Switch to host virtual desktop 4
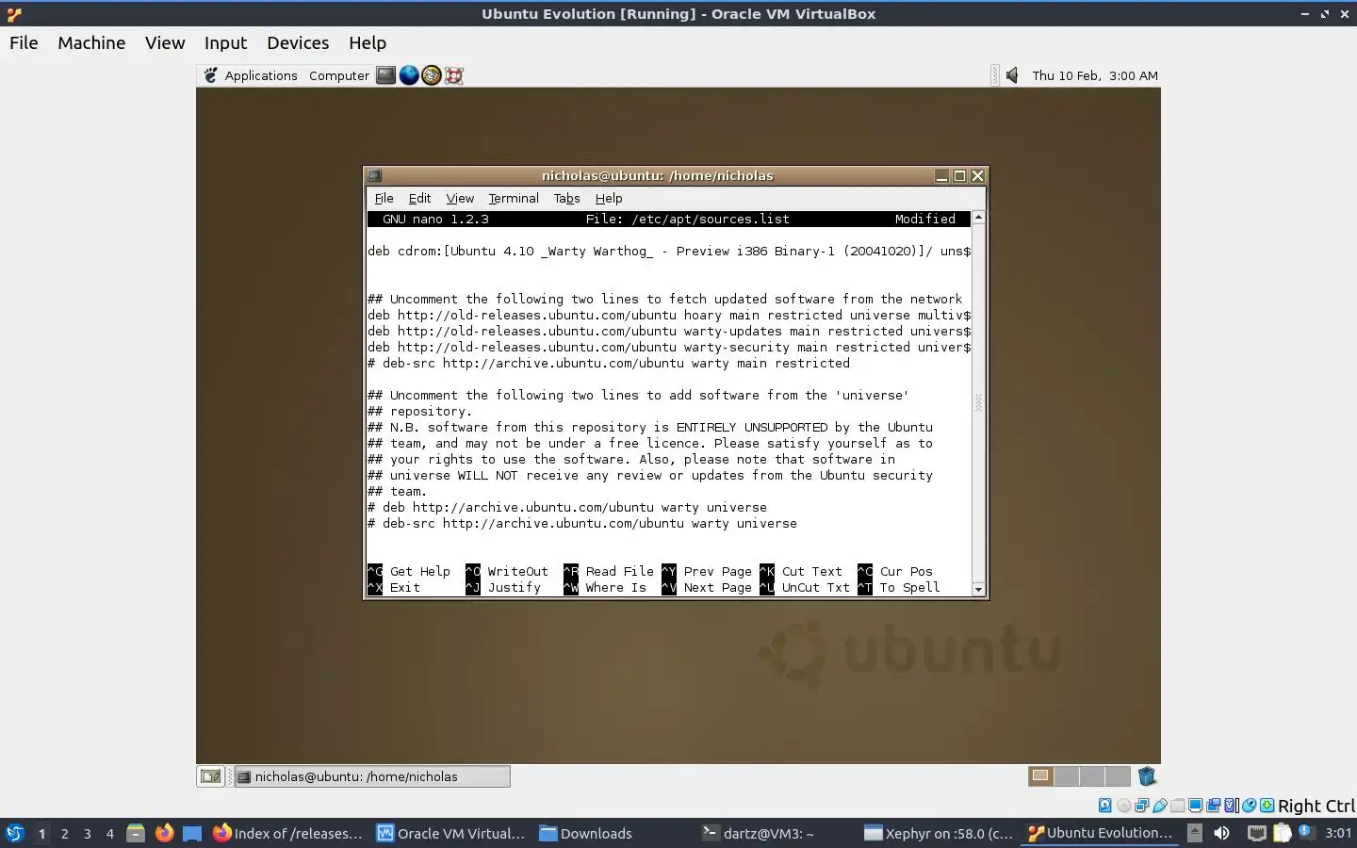The height and width of the screenshot is (848, 1357). (109, 833)
